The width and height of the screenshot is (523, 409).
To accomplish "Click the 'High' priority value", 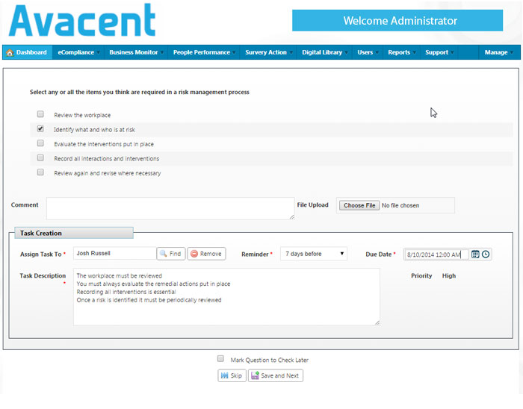I will coord(448,275).
